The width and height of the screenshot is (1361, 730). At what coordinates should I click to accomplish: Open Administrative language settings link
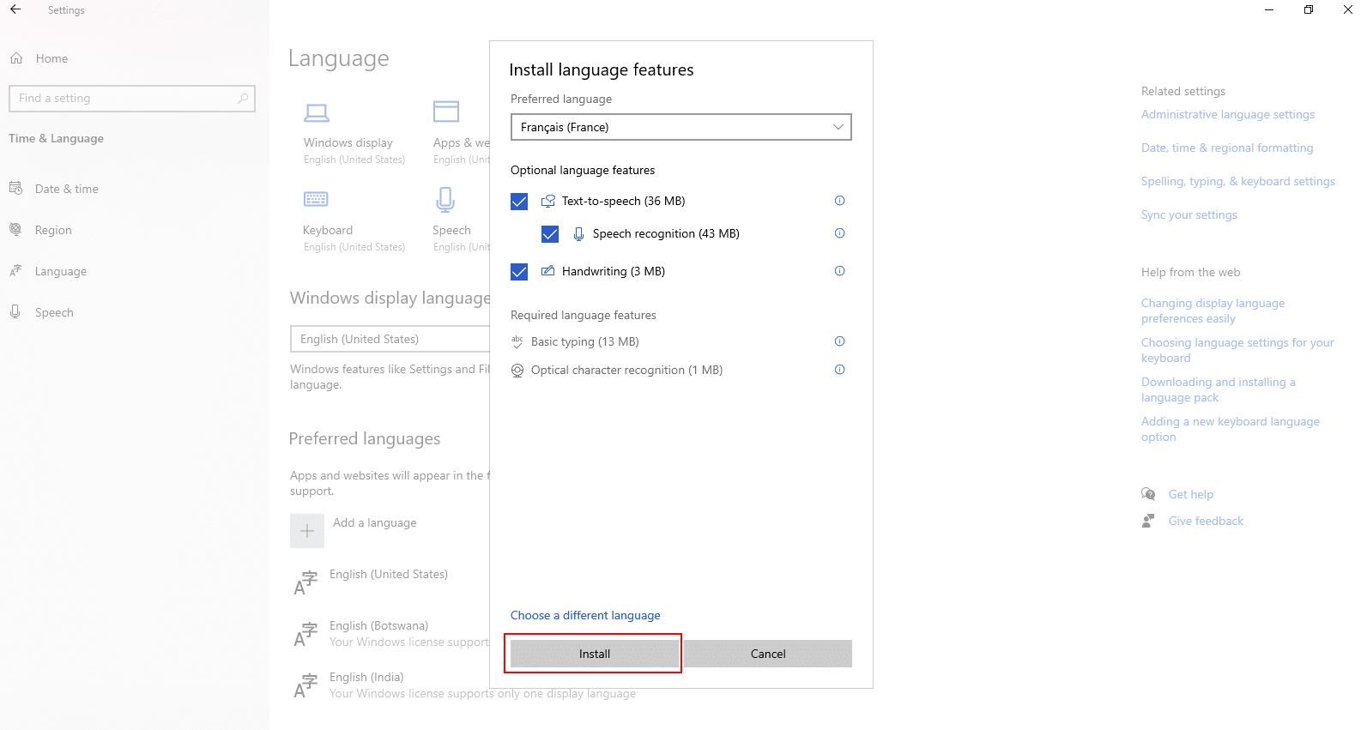tap(1228, 114)
